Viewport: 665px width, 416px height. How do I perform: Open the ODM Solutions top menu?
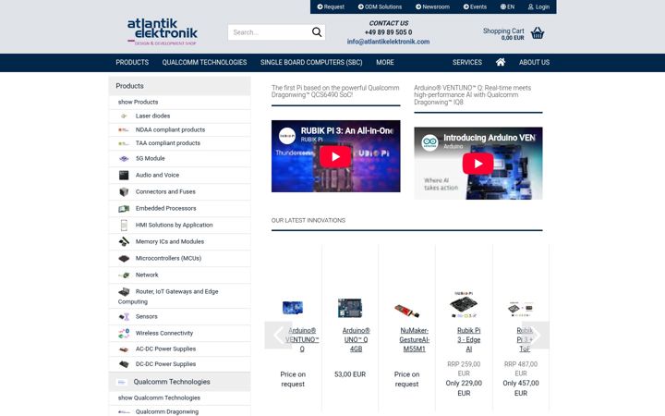tap(380, 6)
